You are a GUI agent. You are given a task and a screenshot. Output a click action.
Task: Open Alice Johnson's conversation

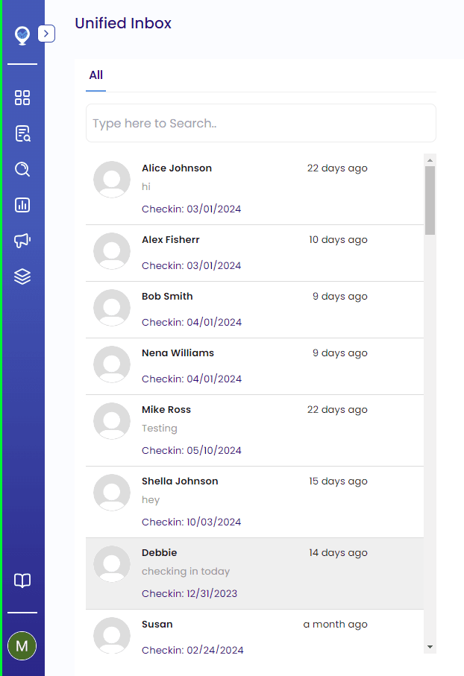[x=254, y=189]
